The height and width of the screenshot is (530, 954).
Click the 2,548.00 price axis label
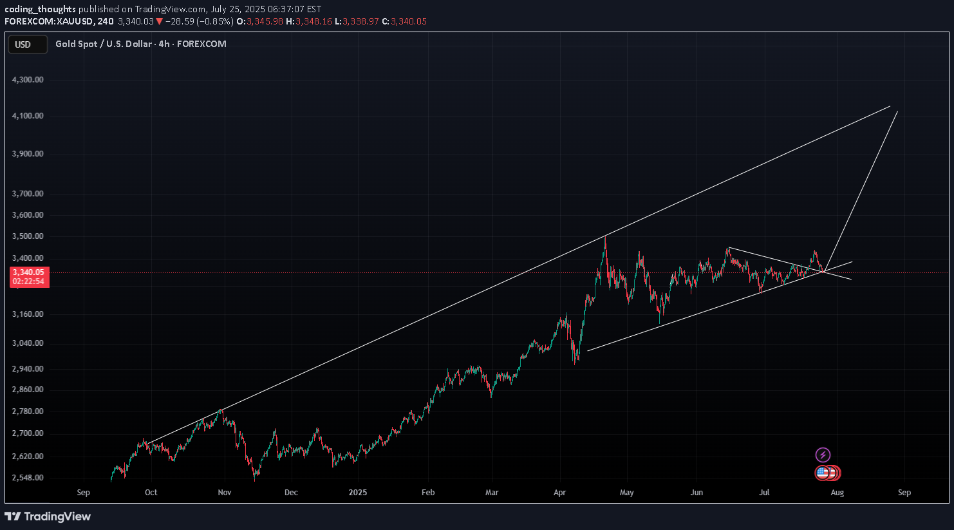[x=28, y=478]
